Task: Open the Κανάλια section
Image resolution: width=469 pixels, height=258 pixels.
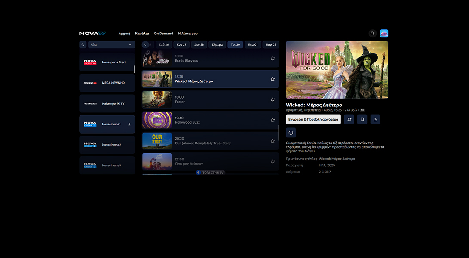Action: tap(142, 34)
